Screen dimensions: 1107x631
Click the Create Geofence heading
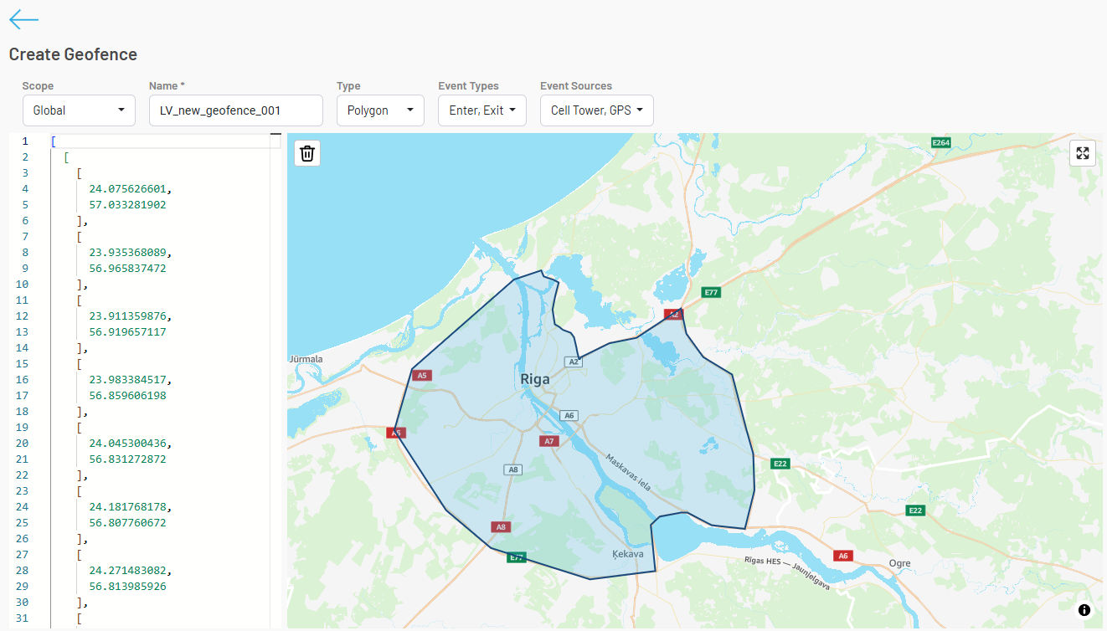tap(73, 54)
